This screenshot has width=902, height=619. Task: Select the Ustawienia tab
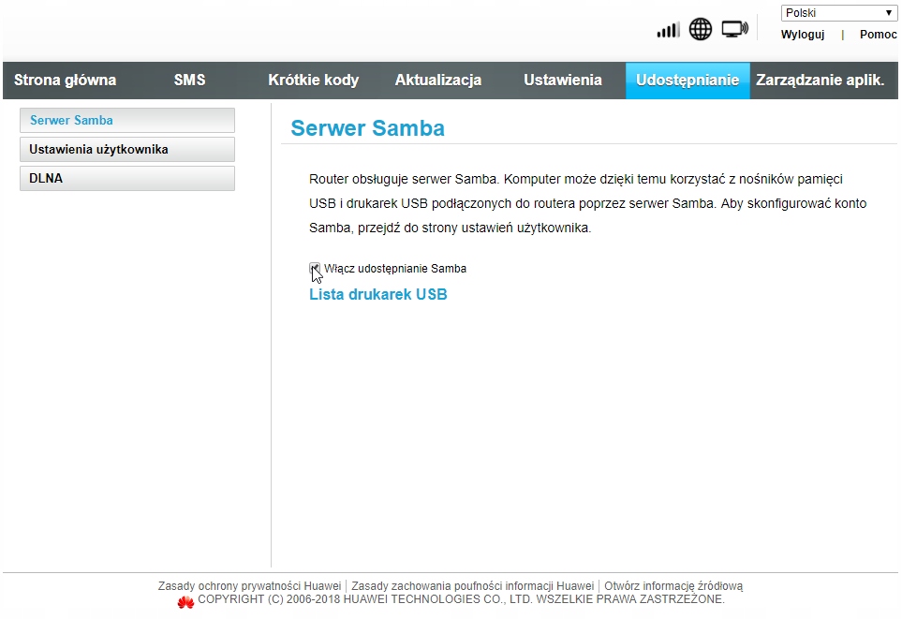pos(562,81)
